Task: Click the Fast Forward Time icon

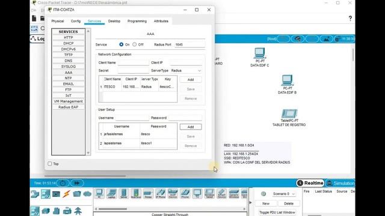Action: [77, 183]
